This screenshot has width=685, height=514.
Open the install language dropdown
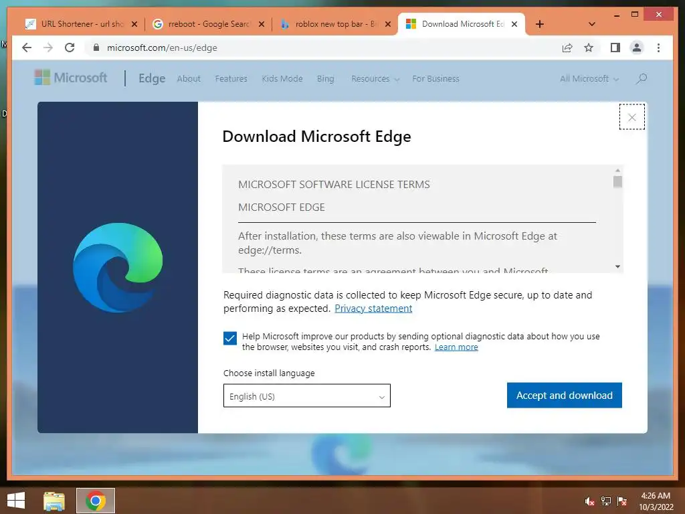tap(306, 396)
